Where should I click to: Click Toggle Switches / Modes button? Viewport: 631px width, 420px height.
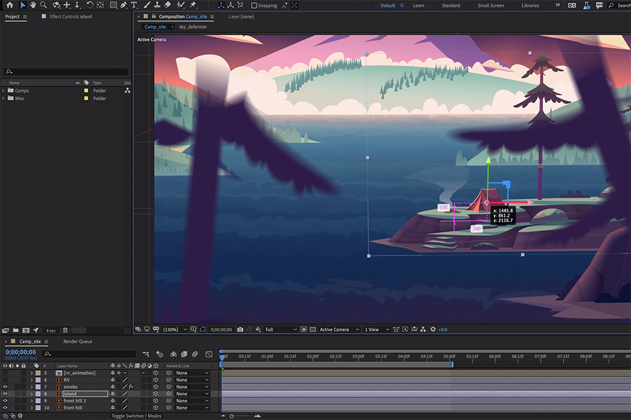point(136,416)
